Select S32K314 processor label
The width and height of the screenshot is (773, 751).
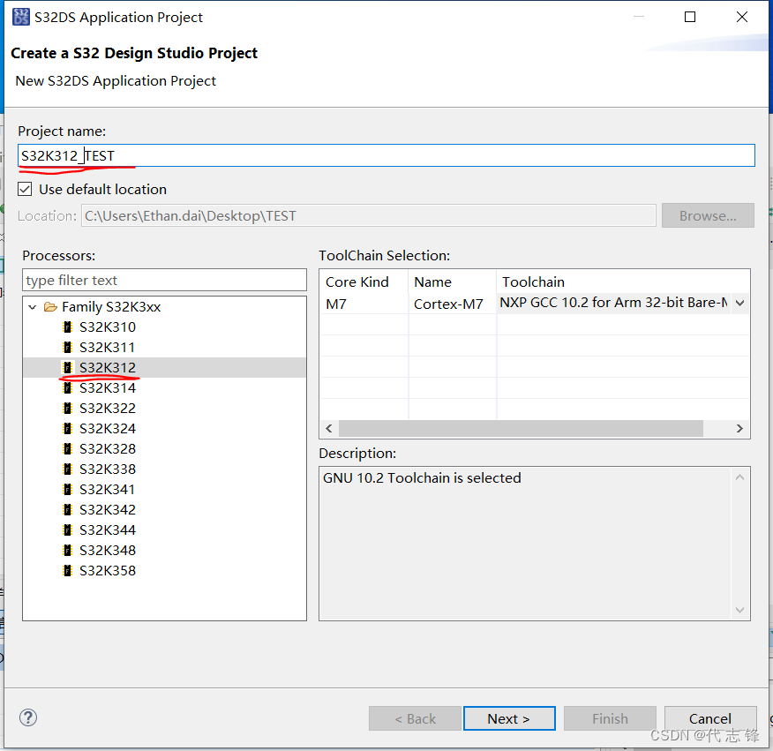[108, 388]
